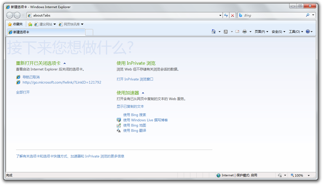Click the Help question mark icon
The image size is (323, 185).
click(x=308, y=31)
